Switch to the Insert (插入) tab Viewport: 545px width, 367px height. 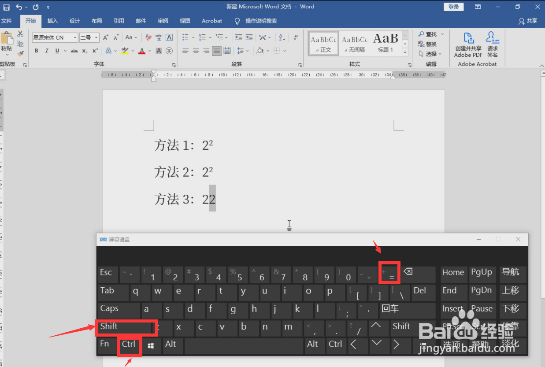click(x=52, y=21)
